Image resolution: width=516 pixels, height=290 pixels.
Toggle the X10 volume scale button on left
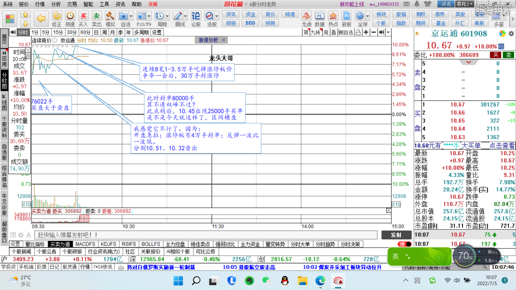click(26, 205)
